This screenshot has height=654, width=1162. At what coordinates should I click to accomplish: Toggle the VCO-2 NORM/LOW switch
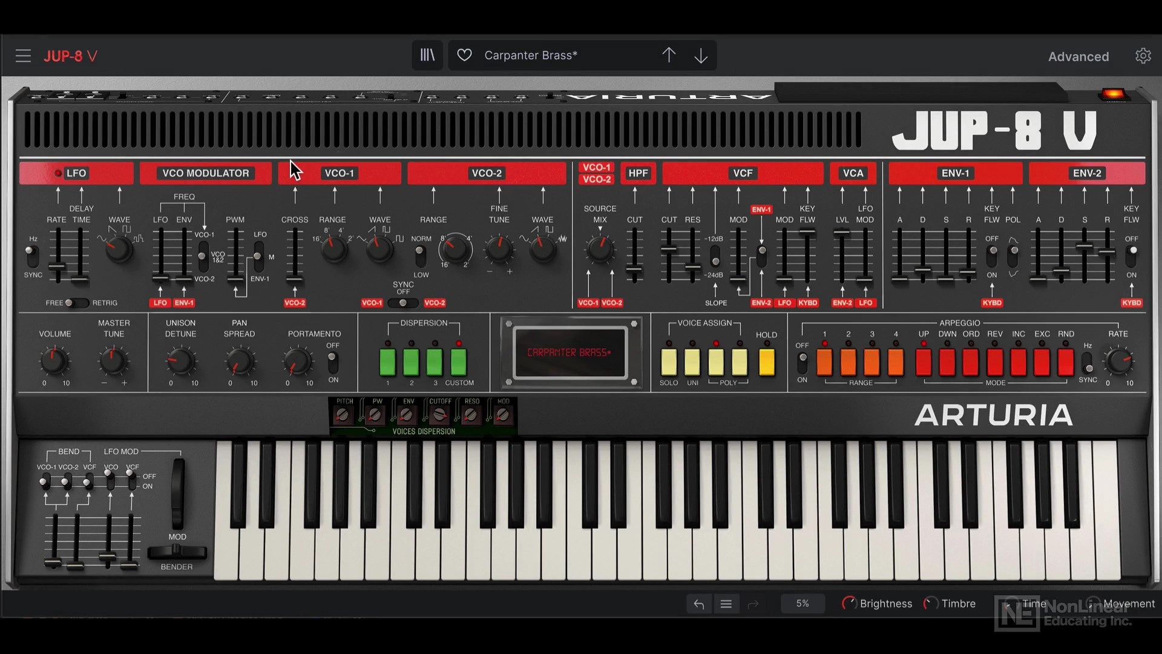pos(421,256)
